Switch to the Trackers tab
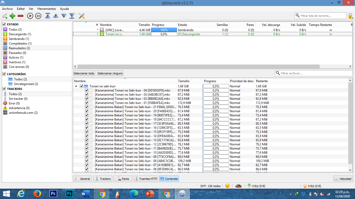Screen dimensions: 355x199 103,179
